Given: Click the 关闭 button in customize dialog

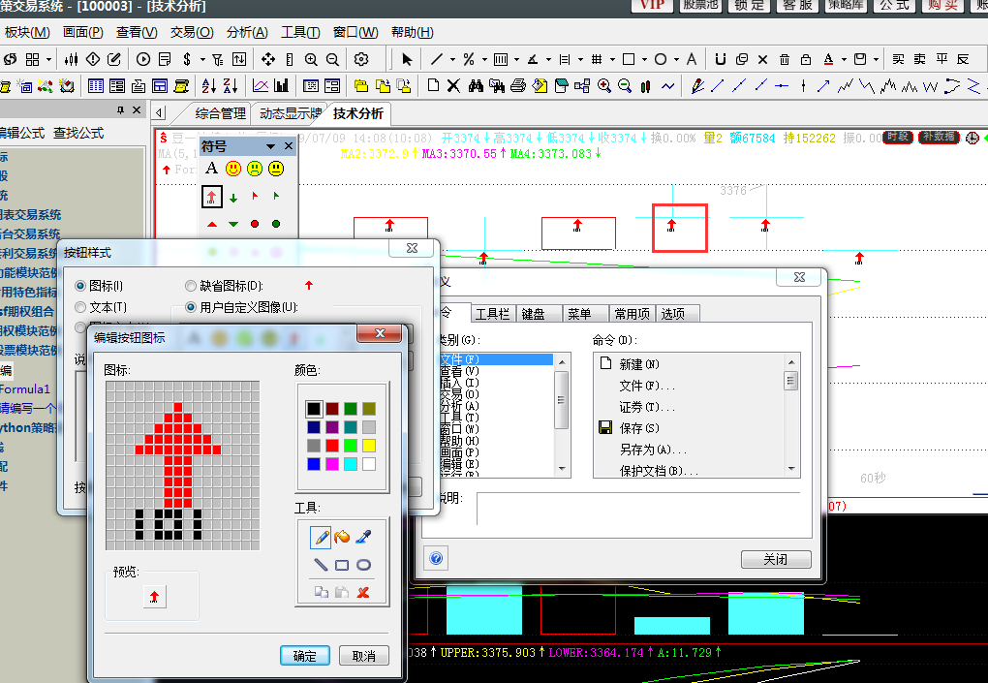Looking at the screenshot, I should pos(776,560).
